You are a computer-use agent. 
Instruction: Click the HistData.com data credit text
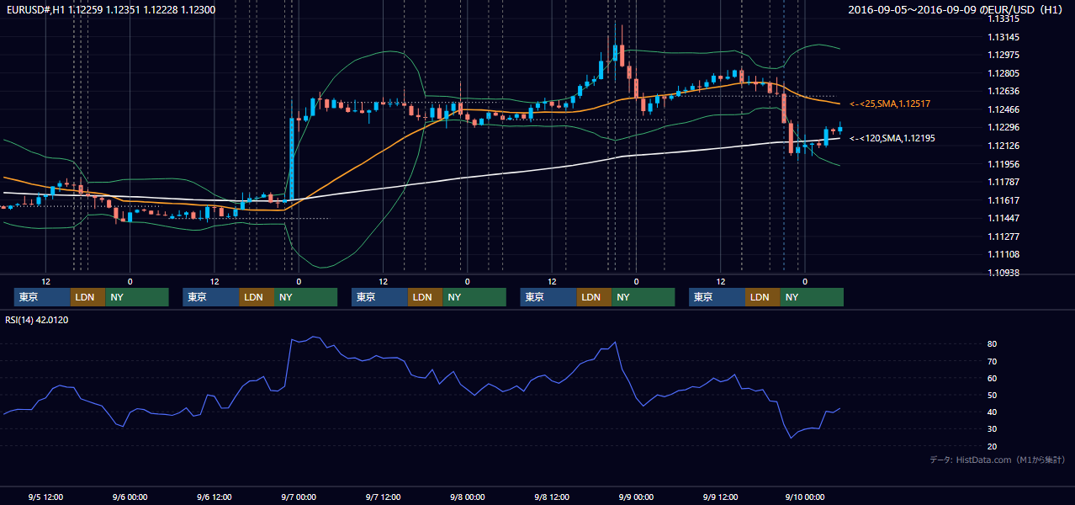click(998, 460)
